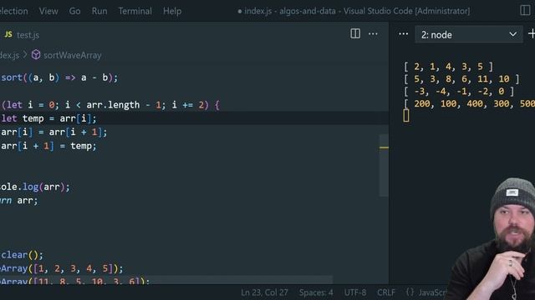Click the sort((a, b) => a - b) line
535x300 pixels.
pos(59,77)
